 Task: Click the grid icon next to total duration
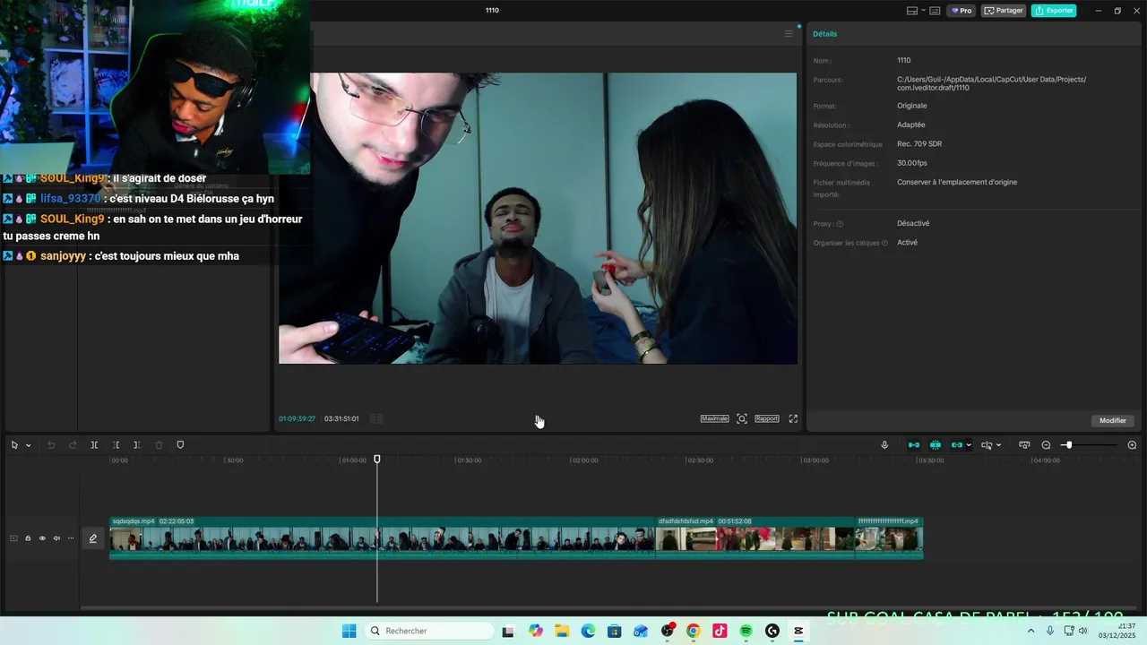(x=376, y=418)
